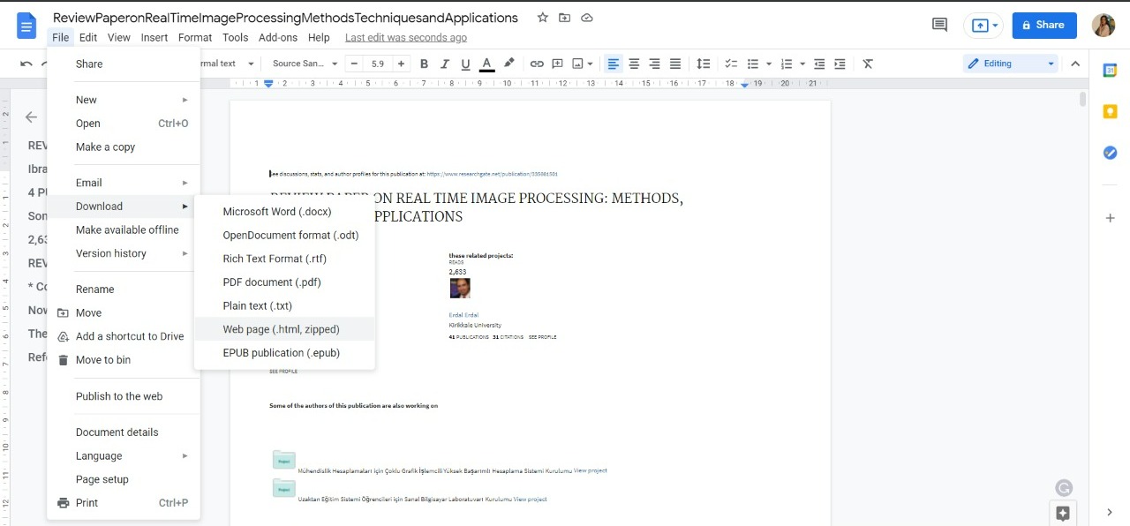Decrease the indent
1130x526 pixels.
coord(819,64)
